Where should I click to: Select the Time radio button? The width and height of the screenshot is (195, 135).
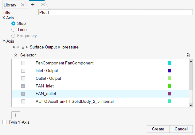pos(13,29)
